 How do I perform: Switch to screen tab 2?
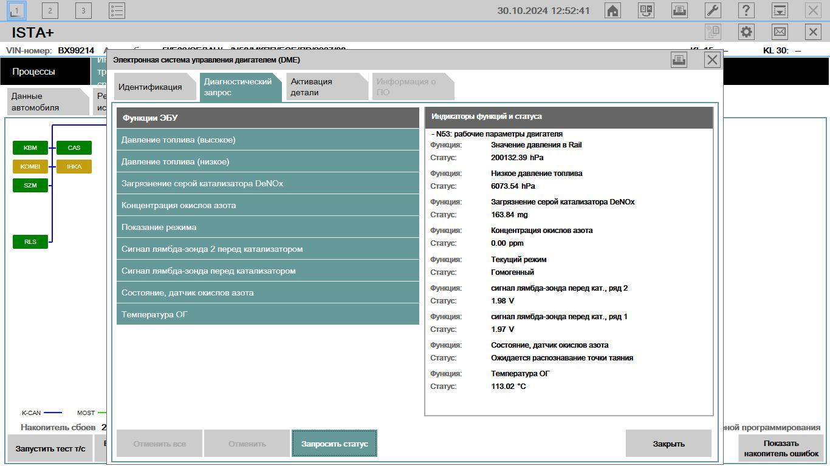click(50, 10)
